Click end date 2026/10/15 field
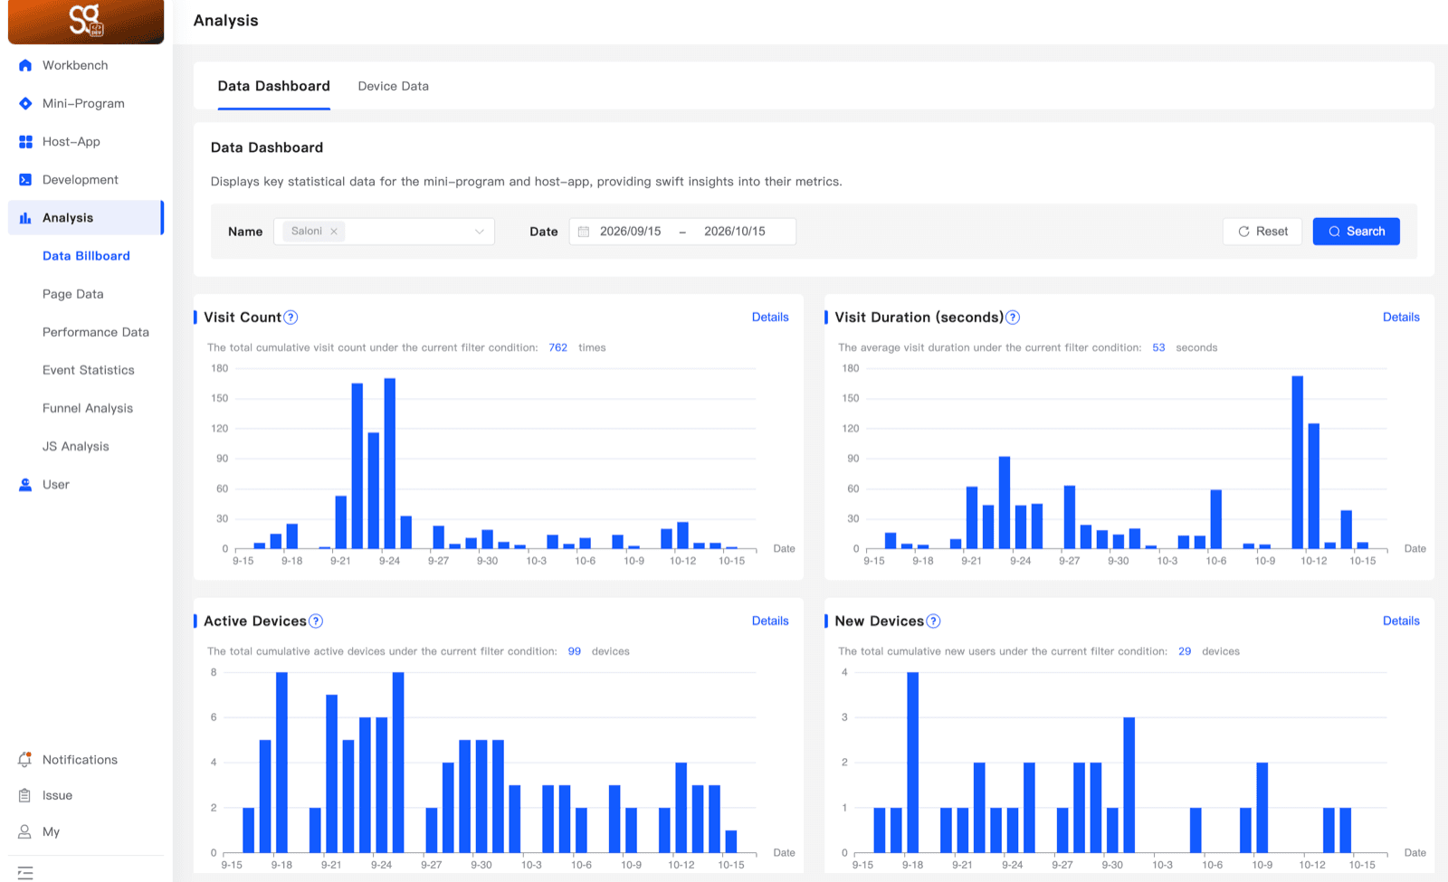 [735, 232]
